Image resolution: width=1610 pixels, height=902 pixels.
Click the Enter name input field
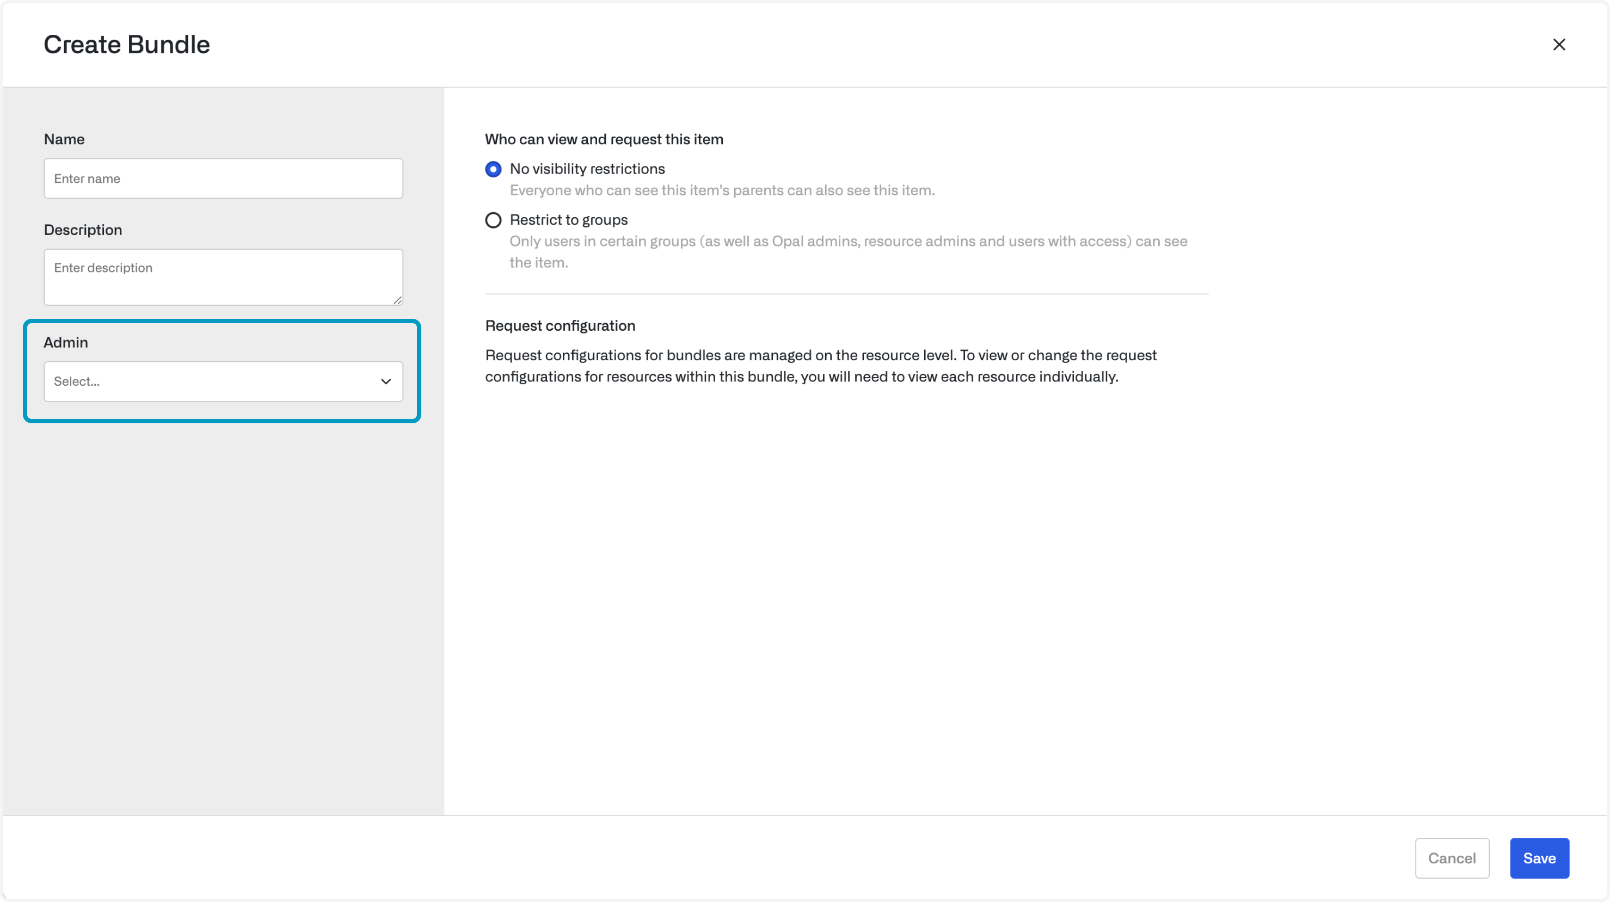point(223,178)
